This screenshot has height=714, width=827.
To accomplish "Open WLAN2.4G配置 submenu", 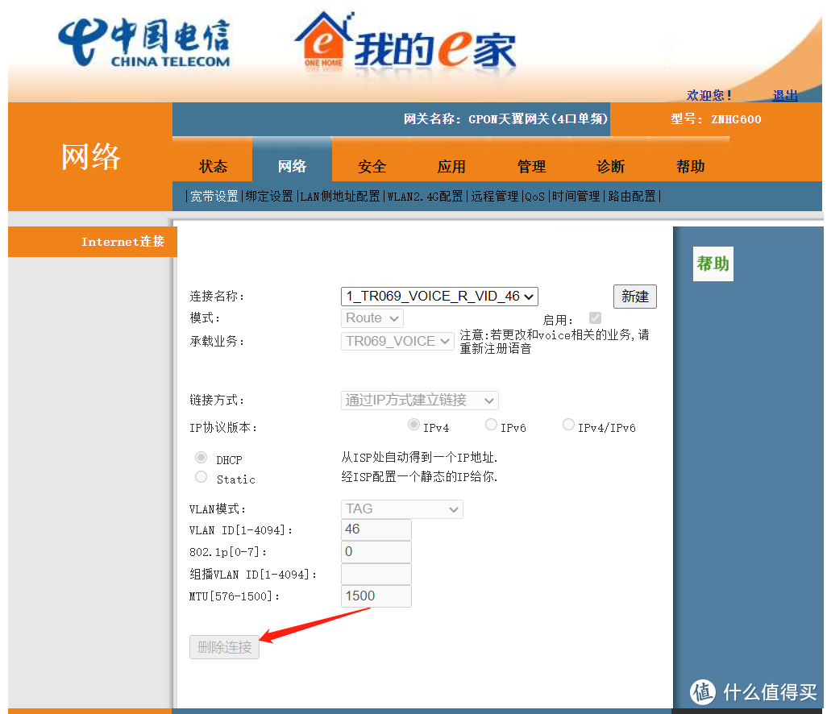I will (425, 197).
